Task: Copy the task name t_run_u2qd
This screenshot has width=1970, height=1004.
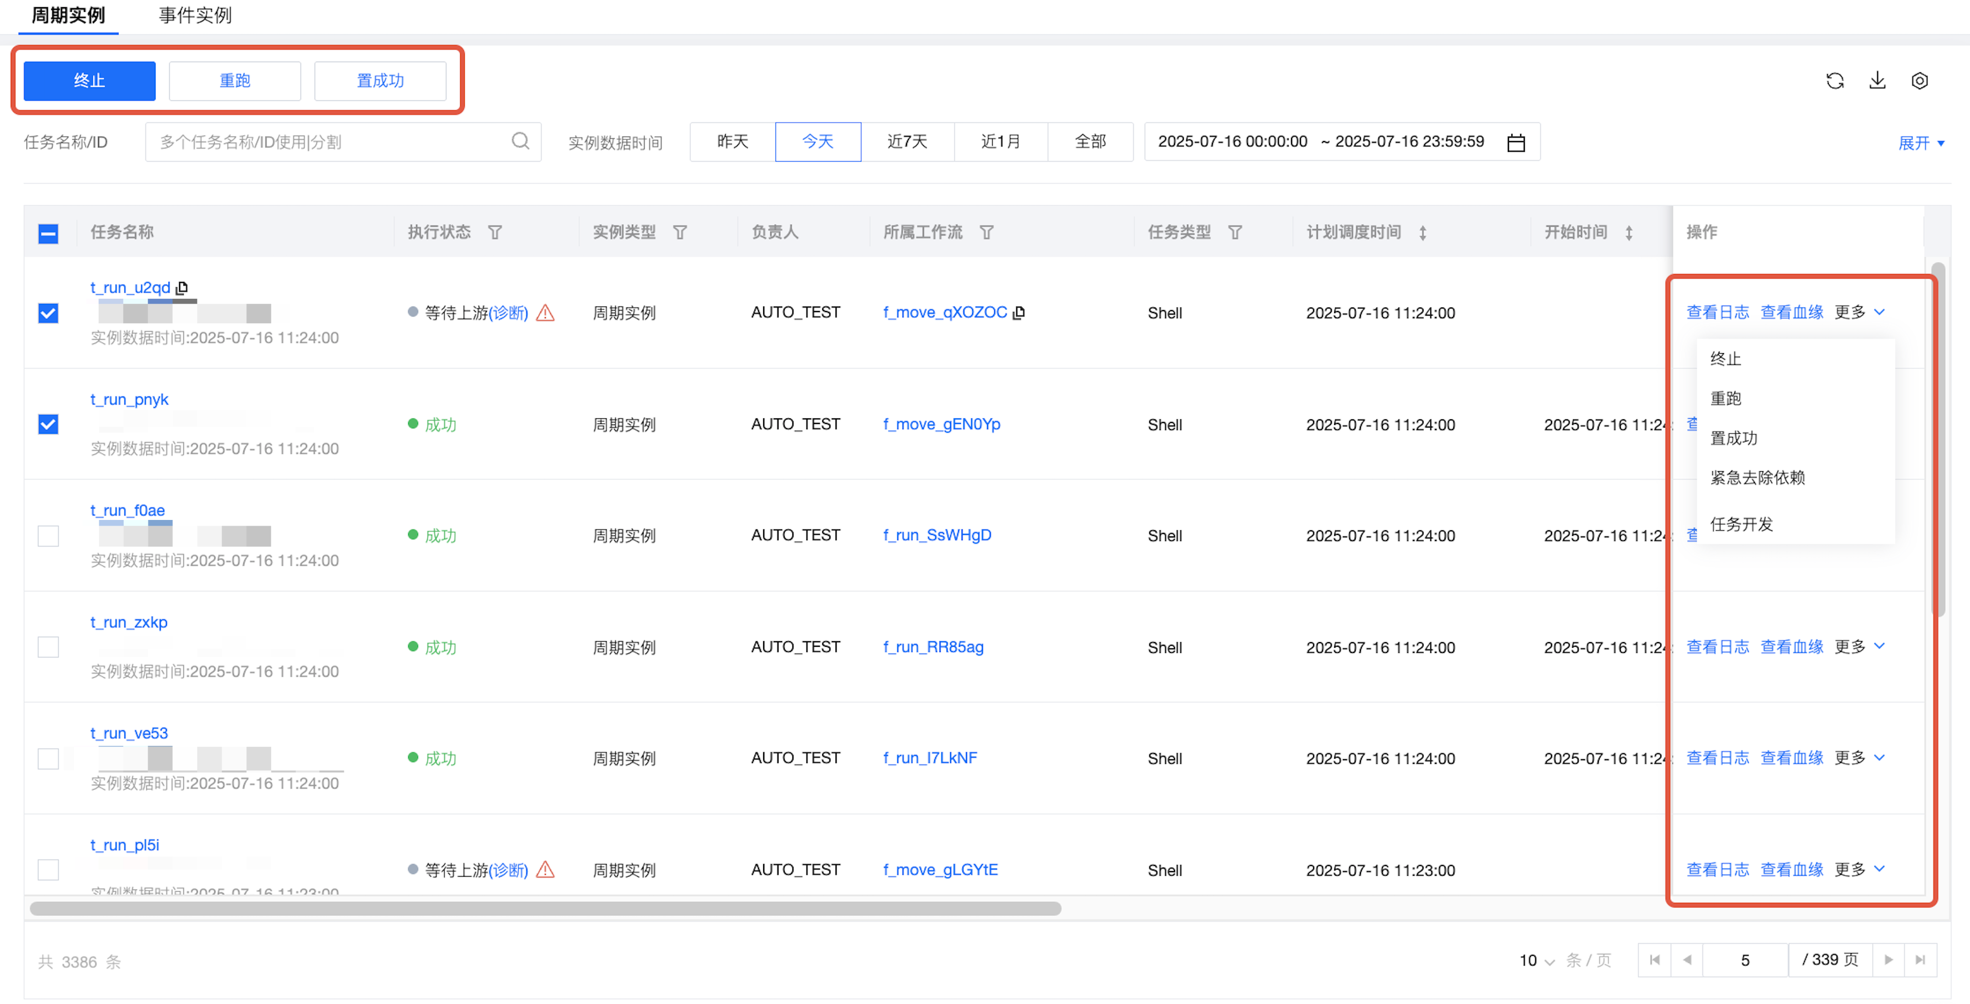Action: click(x=182, y=288)
